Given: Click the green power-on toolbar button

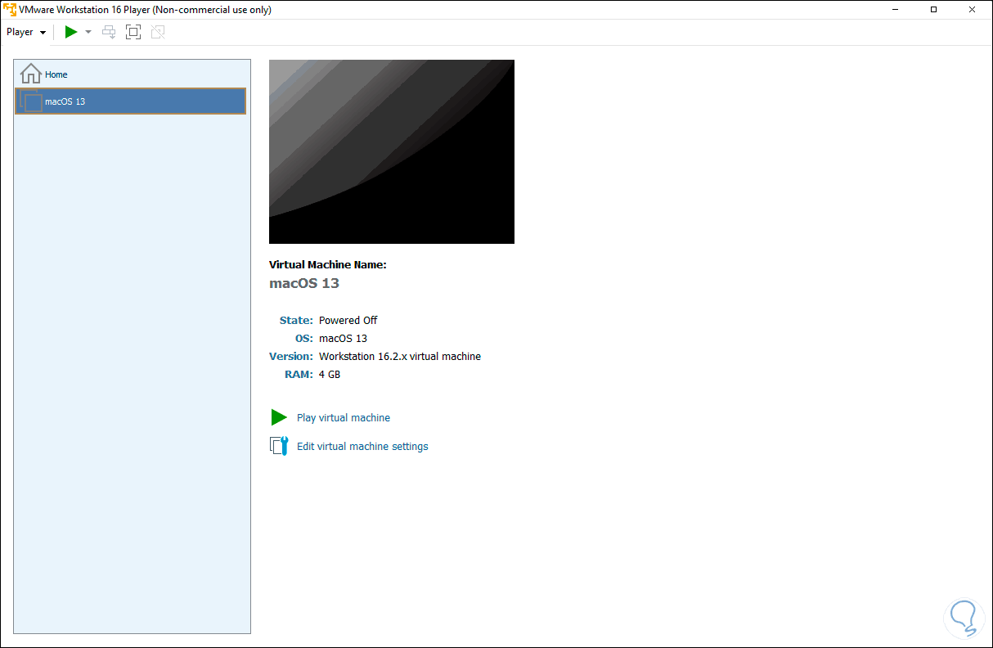Looking at the screenshot, I should [71, 32].
